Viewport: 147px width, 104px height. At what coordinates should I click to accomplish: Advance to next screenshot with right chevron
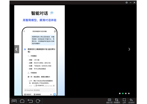tap(129, 49)
